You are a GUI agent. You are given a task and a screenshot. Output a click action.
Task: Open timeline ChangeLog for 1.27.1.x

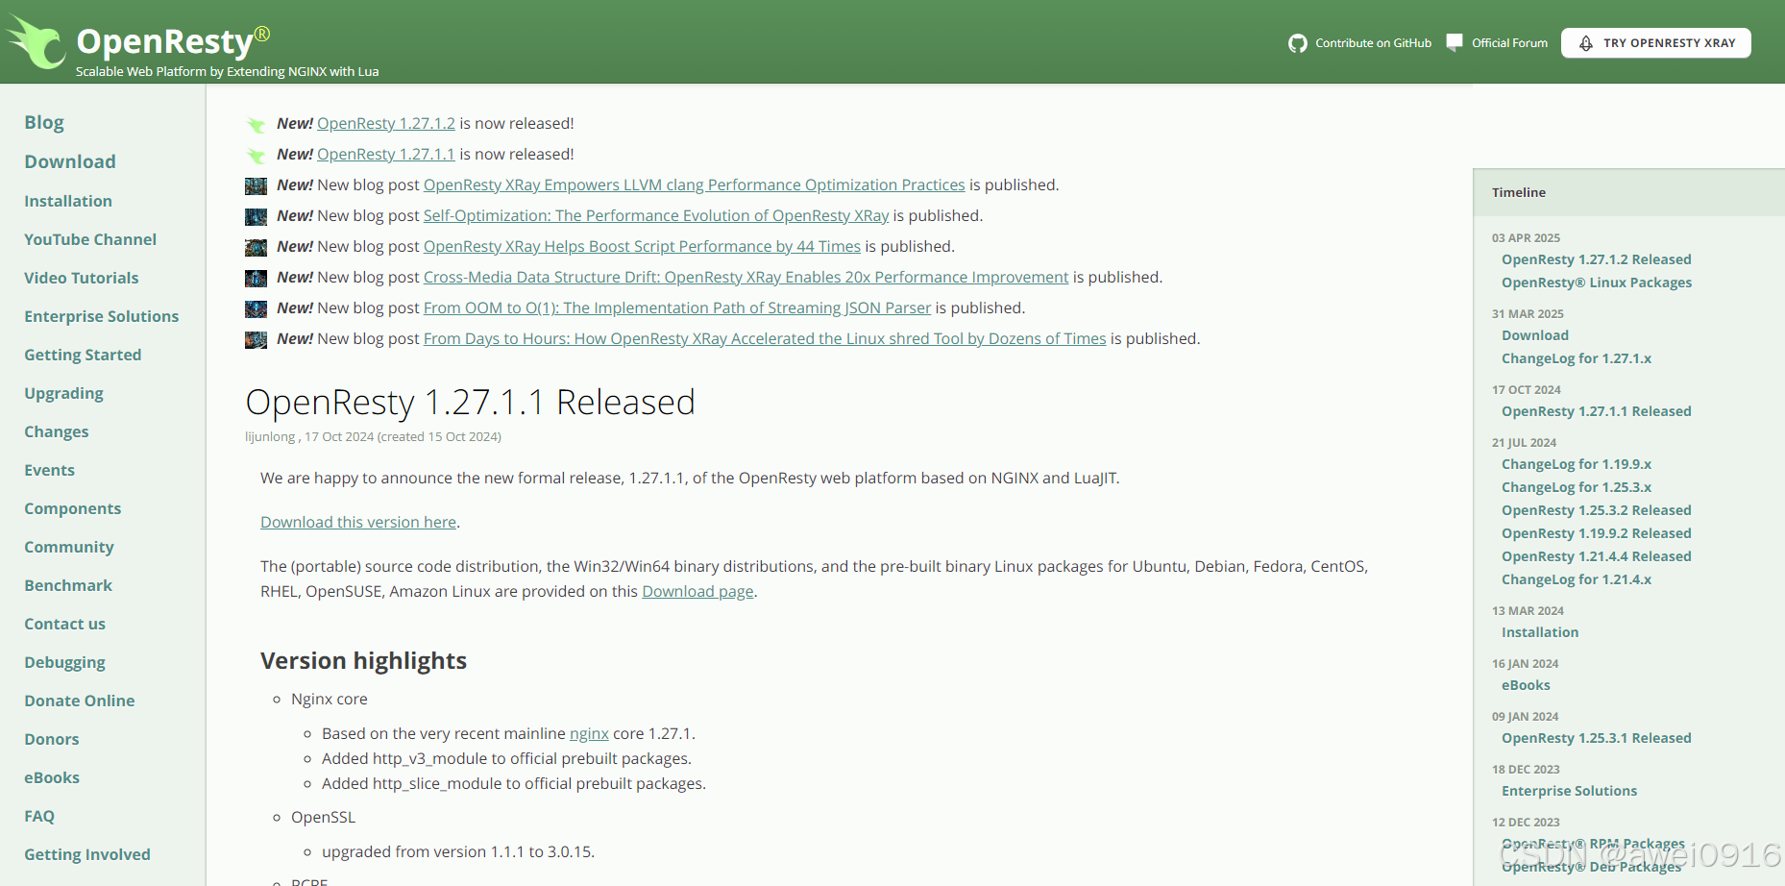click(1577, 358)
